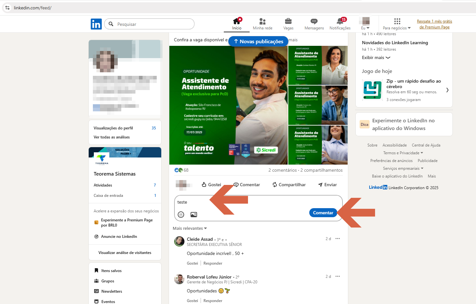Open the Central de Ajuda link

(426, 145)
